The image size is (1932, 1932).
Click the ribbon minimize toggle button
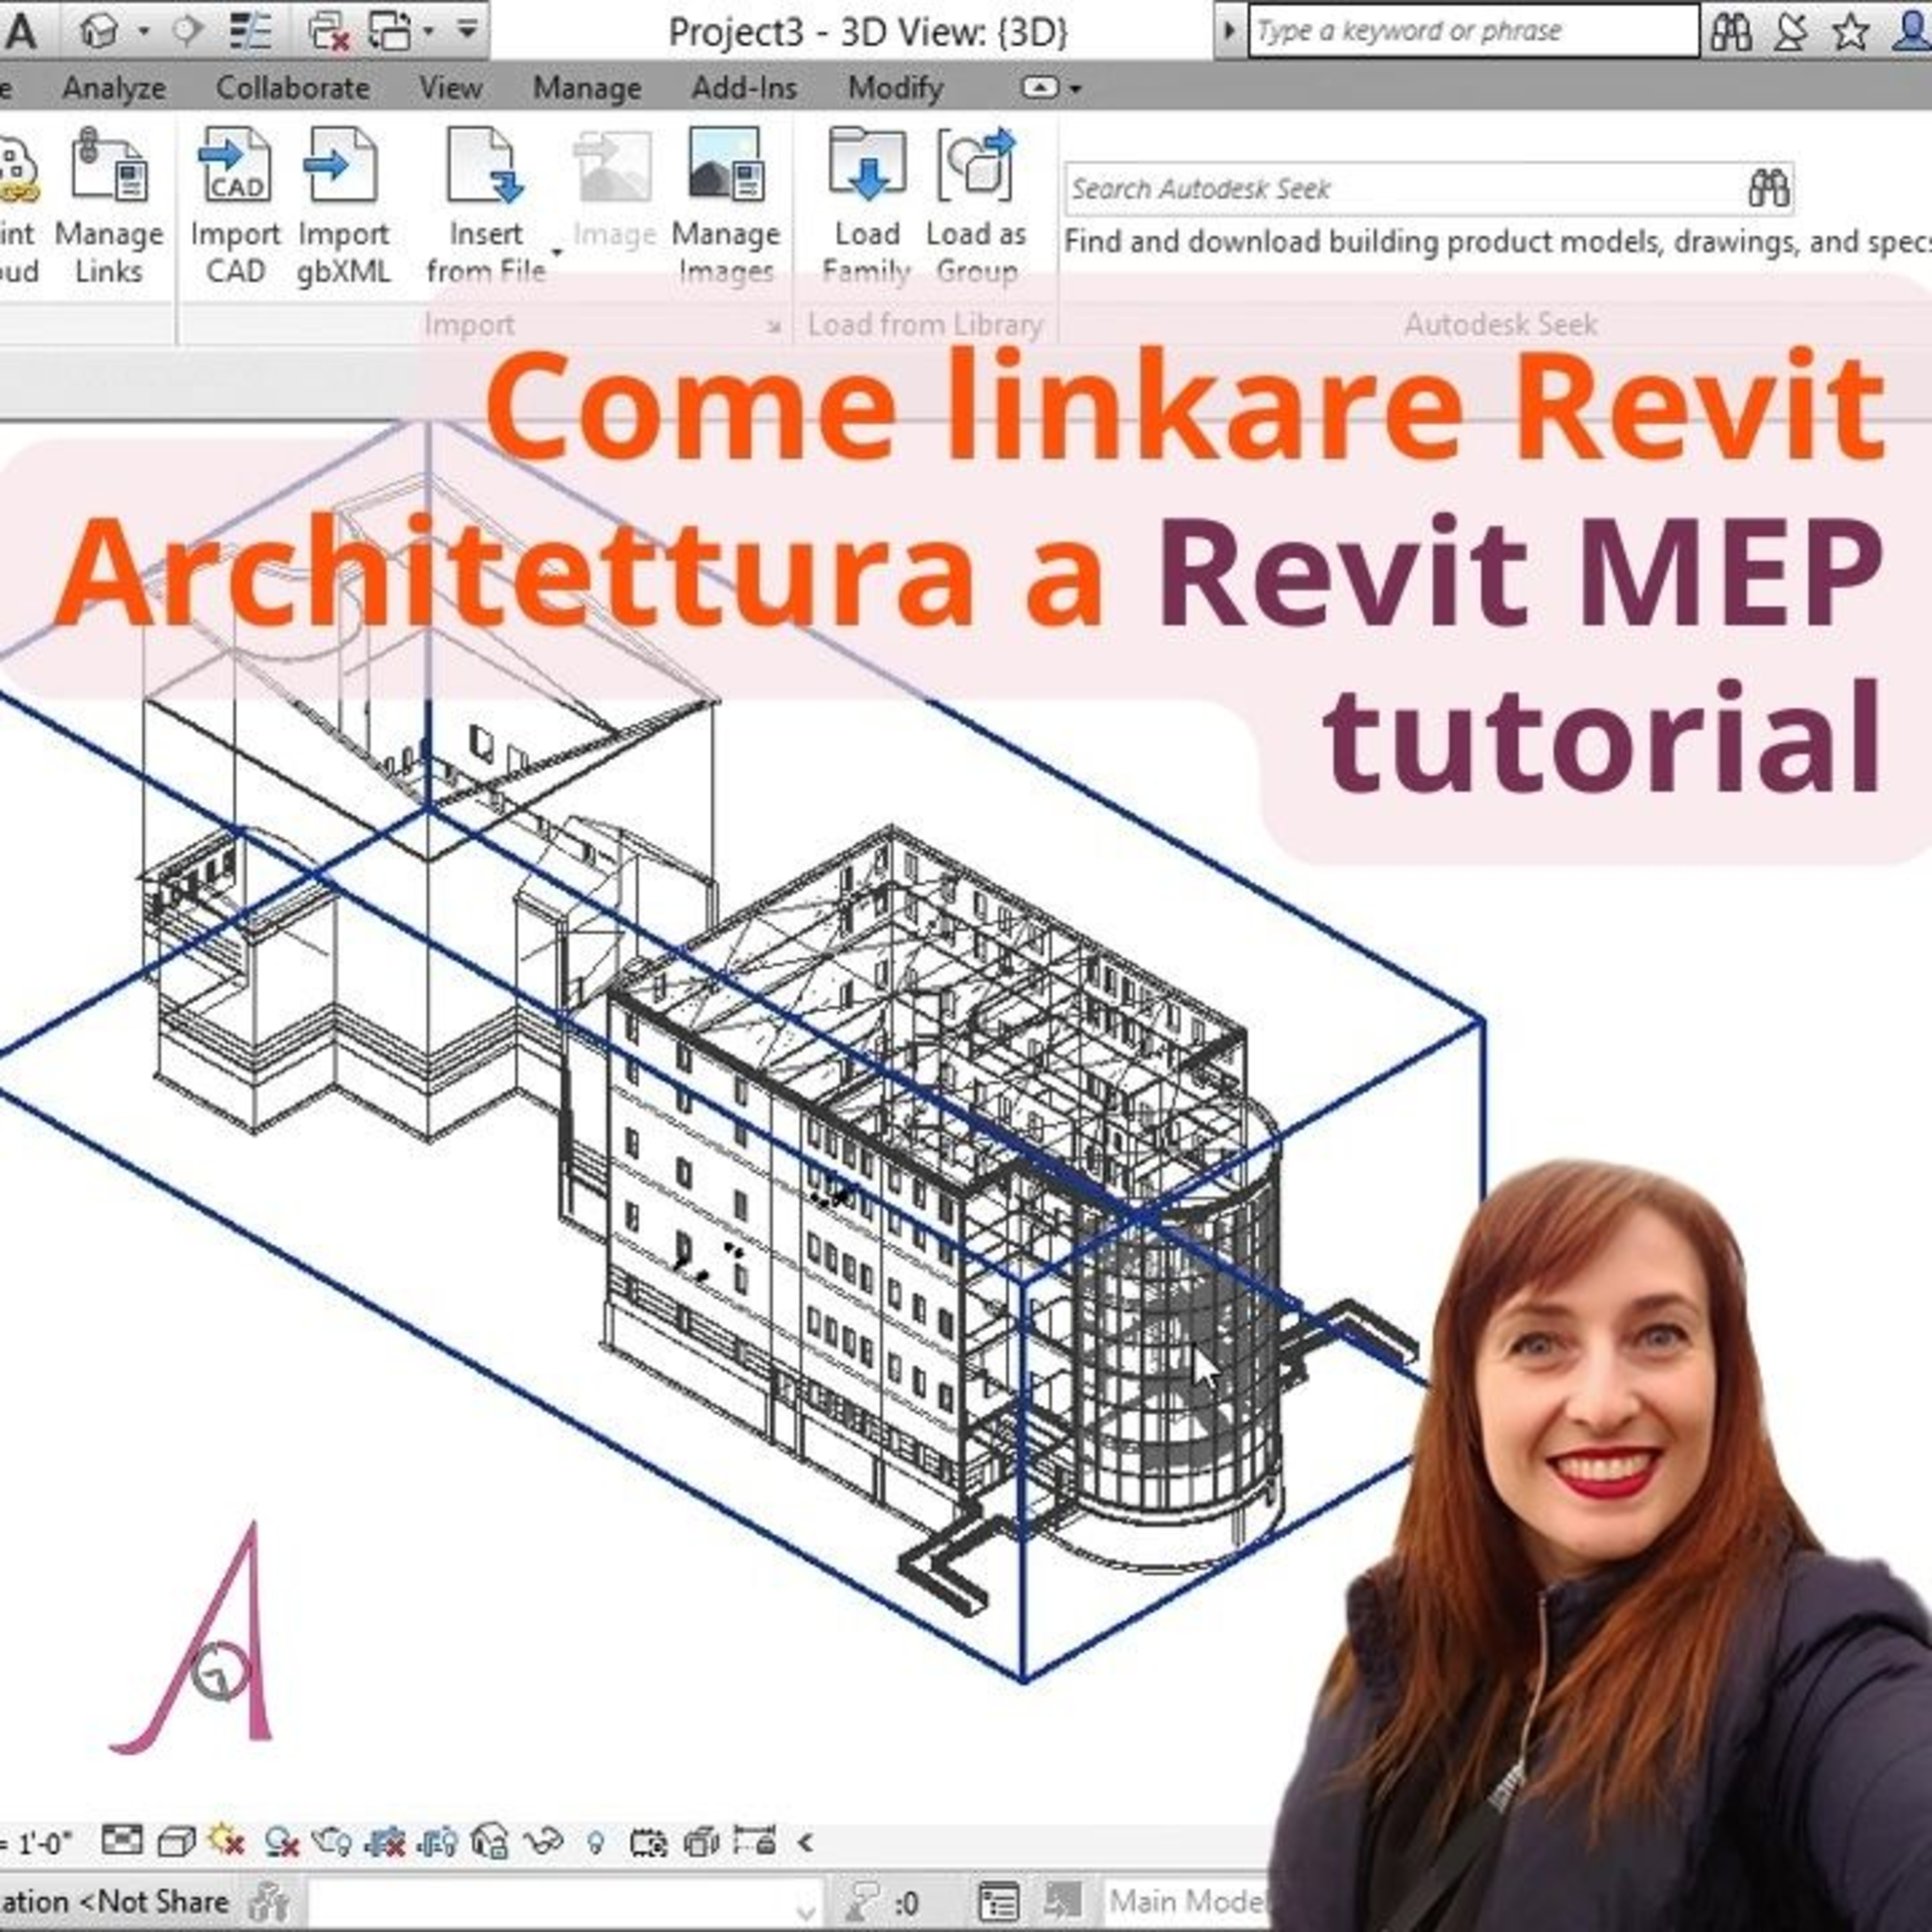point(1039,88)
